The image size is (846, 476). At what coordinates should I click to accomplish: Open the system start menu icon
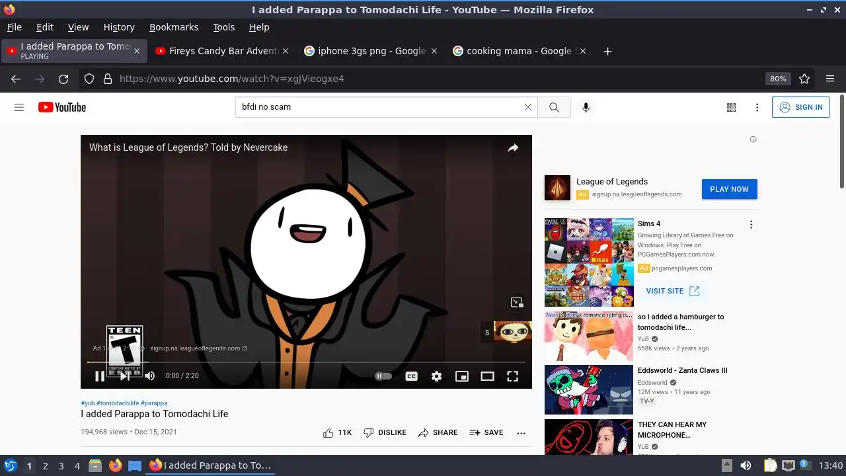click(x=10, y=465)
